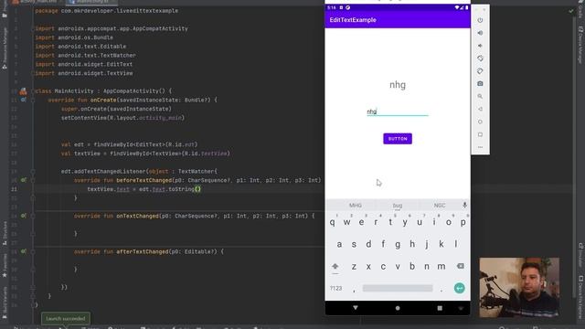The width and height of the screenshot is (585, 329).
Task: Click the class MainActivity gutter icon
Action: point(23,91)
